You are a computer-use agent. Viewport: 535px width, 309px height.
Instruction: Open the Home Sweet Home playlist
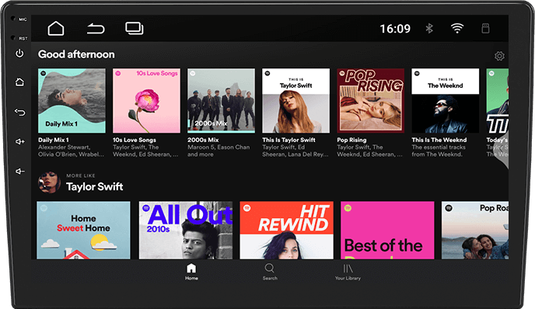(83, 231)
